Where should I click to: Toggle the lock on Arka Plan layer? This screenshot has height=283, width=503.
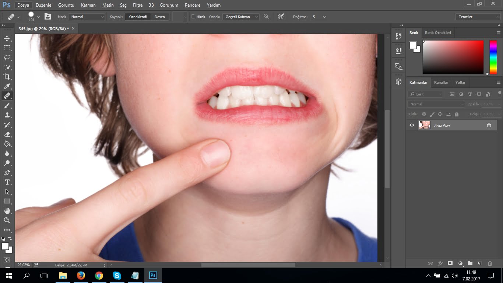(489, 125)
